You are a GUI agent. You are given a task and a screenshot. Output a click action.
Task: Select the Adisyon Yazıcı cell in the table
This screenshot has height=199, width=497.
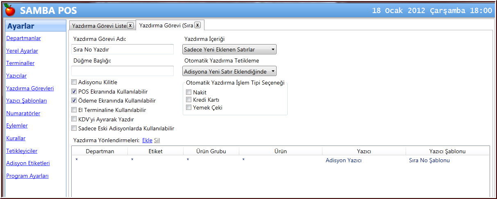click(x=343, y=161)
